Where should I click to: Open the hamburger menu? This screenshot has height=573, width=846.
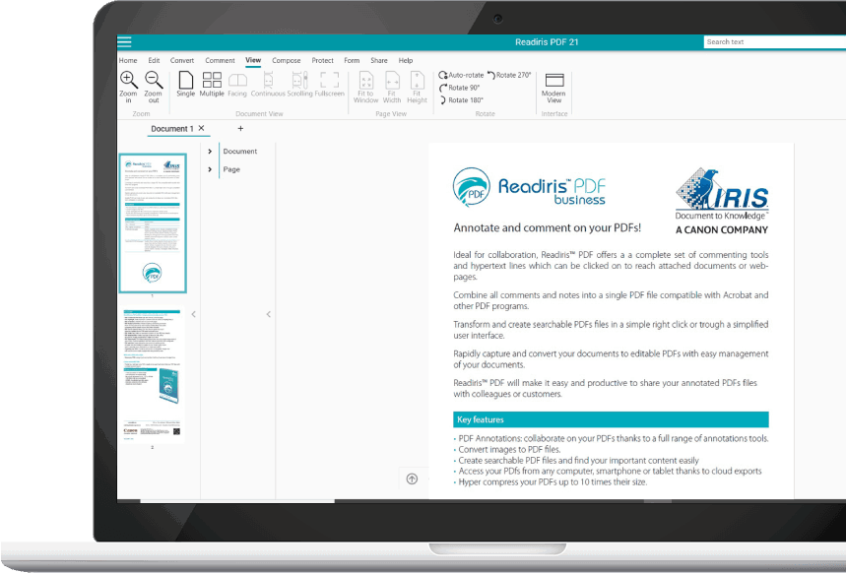[x=124, y=41]
